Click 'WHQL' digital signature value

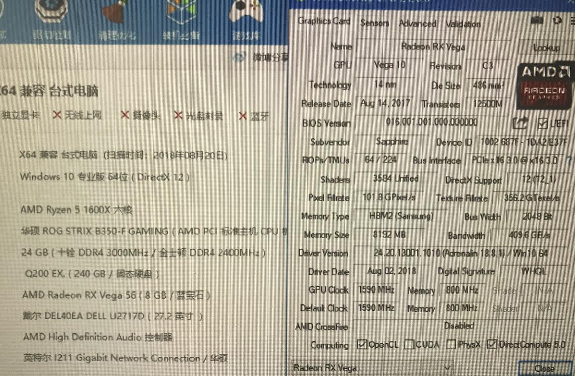[x=533, y=272]
